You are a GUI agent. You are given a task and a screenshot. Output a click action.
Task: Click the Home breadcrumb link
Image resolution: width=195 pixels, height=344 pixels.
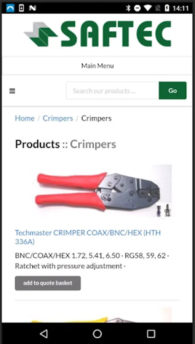[x=25, y=118]
